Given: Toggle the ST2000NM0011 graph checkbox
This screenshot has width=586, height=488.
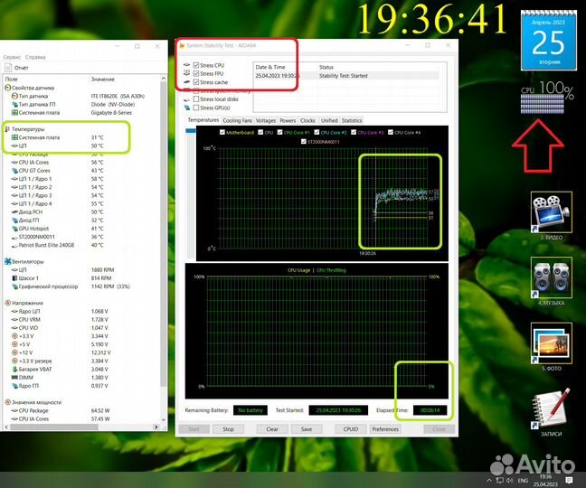Looking at the screenshot, I should [x=304, y=142].
